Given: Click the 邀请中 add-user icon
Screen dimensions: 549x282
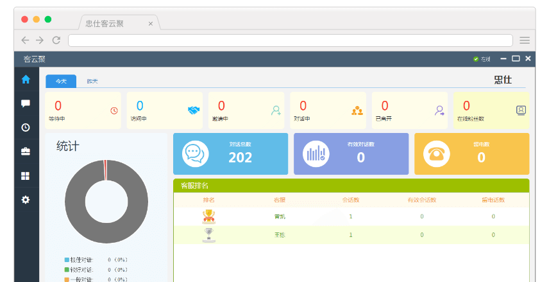Looking at the screenshot, I should pyautogui.click(x=276, y=110).
